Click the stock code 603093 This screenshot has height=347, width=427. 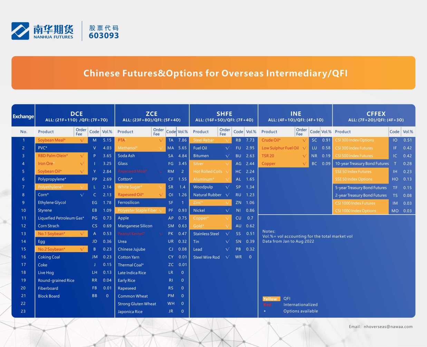104,36
